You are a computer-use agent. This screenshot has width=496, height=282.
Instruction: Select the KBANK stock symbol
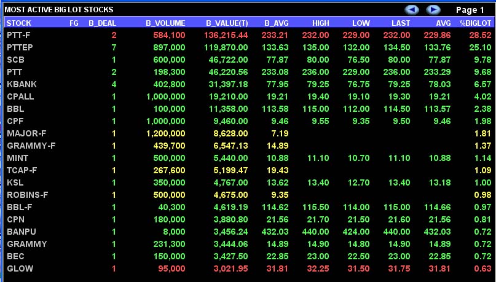click(x=22, y=84)
